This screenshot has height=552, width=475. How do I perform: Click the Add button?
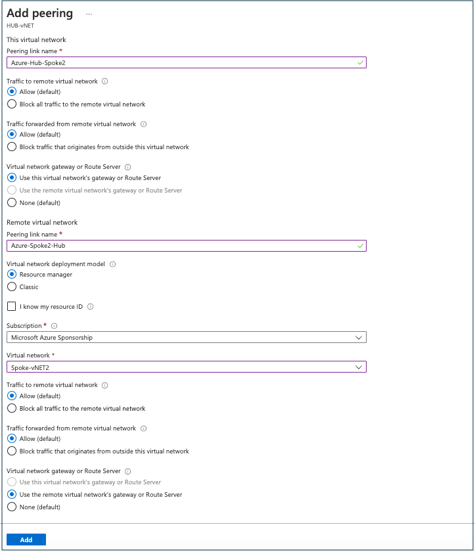26,539
